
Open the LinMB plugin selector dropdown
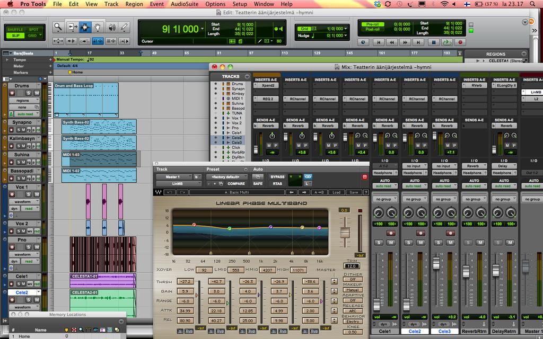coord(178,184)
